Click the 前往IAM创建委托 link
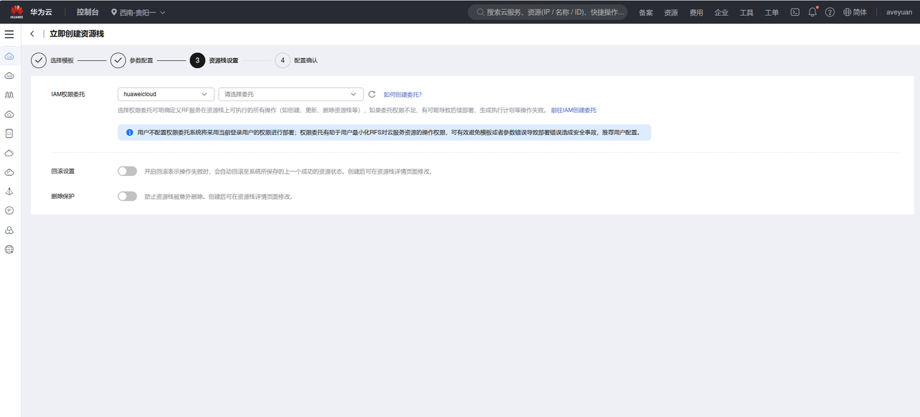Screen dimensions: 920x417 574,111
